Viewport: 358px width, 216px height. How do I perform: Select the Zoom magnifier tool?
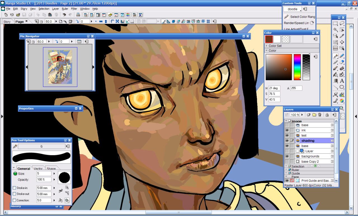click(342, 108)
